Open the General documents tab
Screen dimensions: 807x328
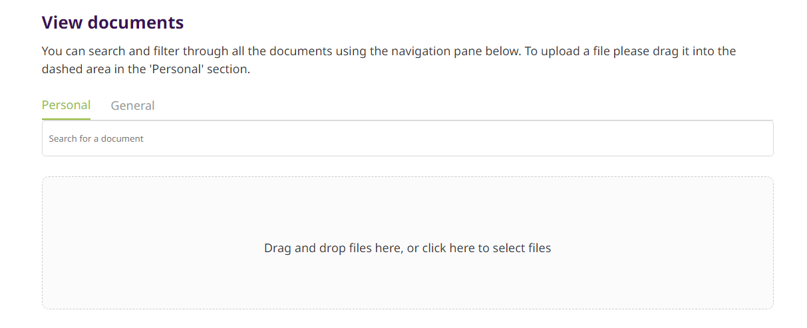pos(132,105)
